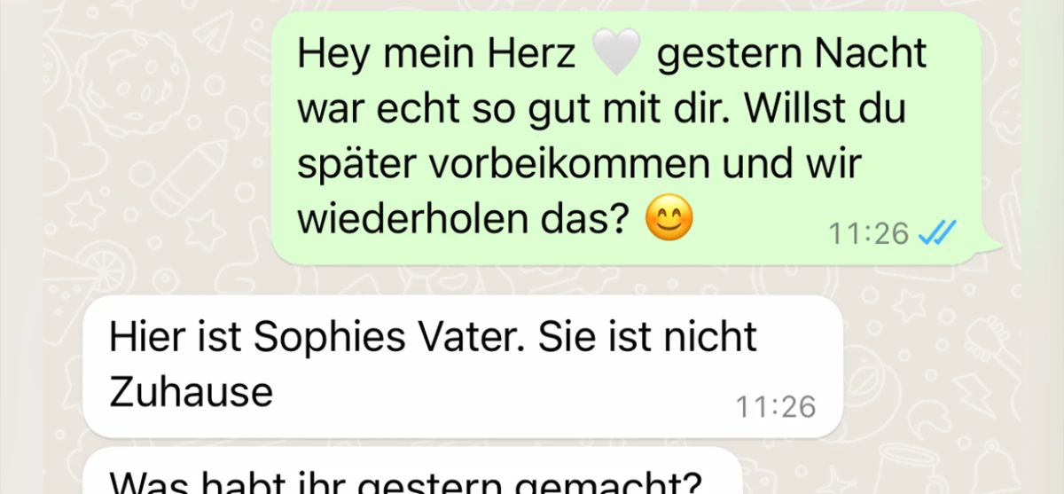
Task: Click the 11:26 timestamp in the white bubble
Action: click(776, 406)
